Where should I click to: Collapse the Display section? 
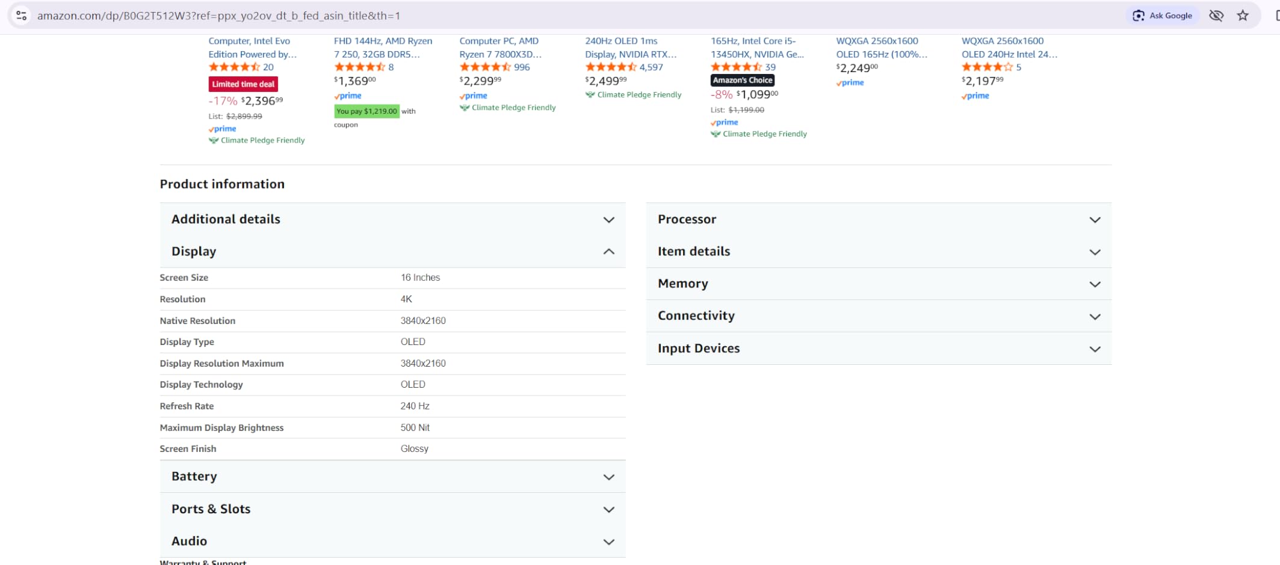392,251
